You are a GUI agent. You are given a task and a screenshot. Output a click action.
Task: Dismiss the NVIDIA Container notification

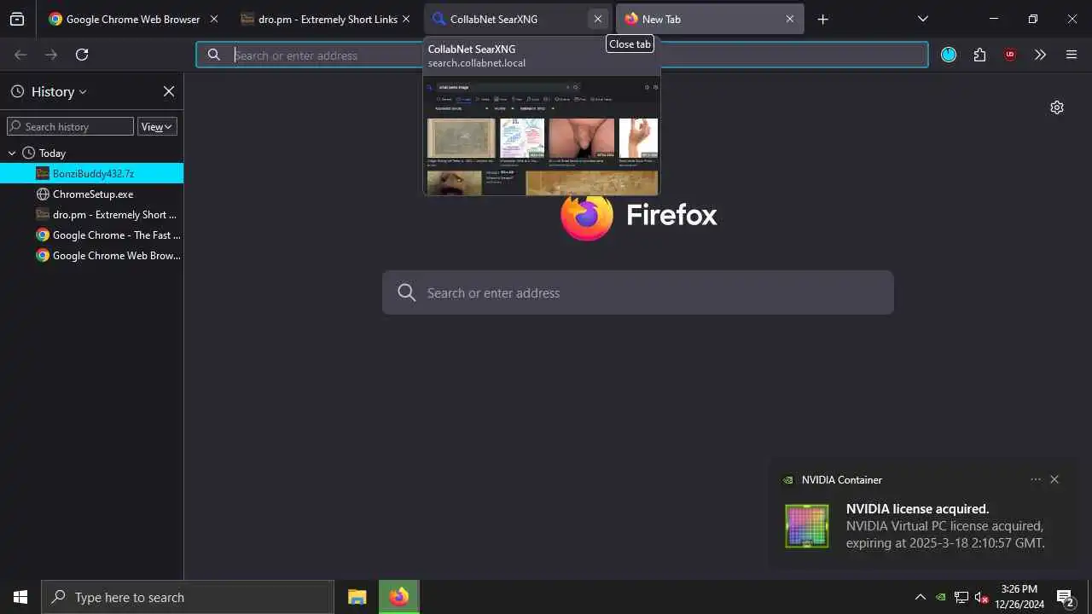(x=1054, y=479)
